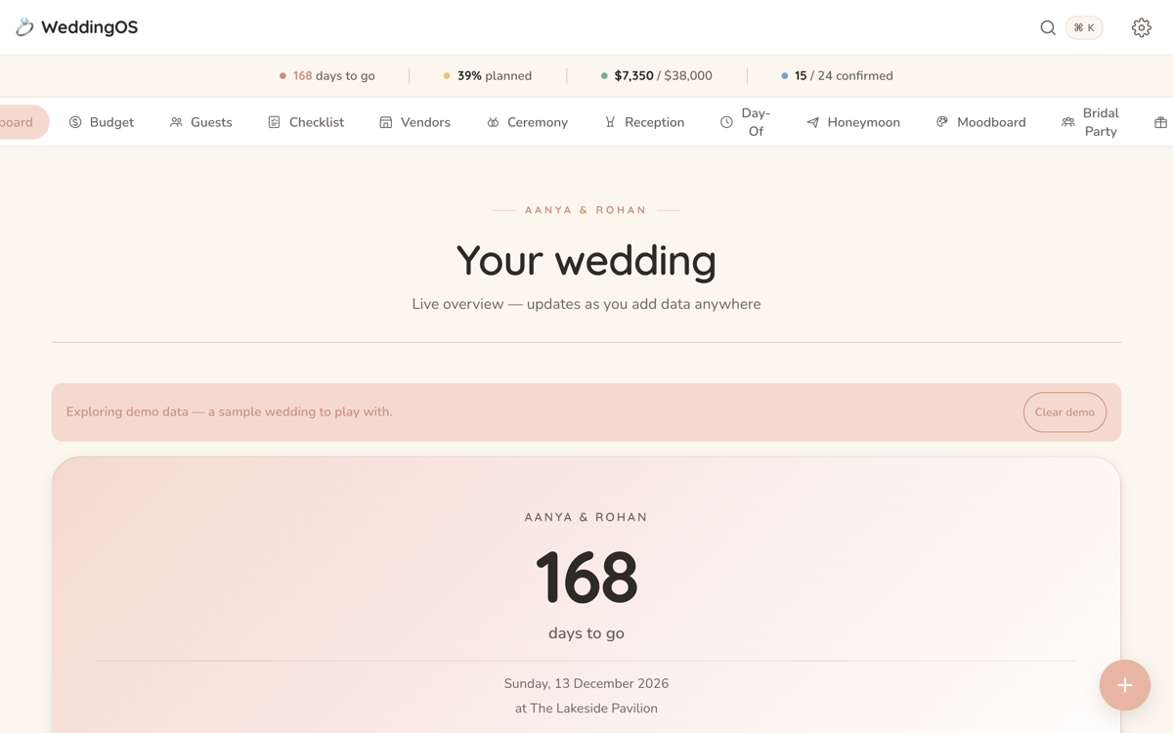Screen dimensions: 1173x733
Task: Open the Honeymoon tab
Action: (x=853, y=122)
